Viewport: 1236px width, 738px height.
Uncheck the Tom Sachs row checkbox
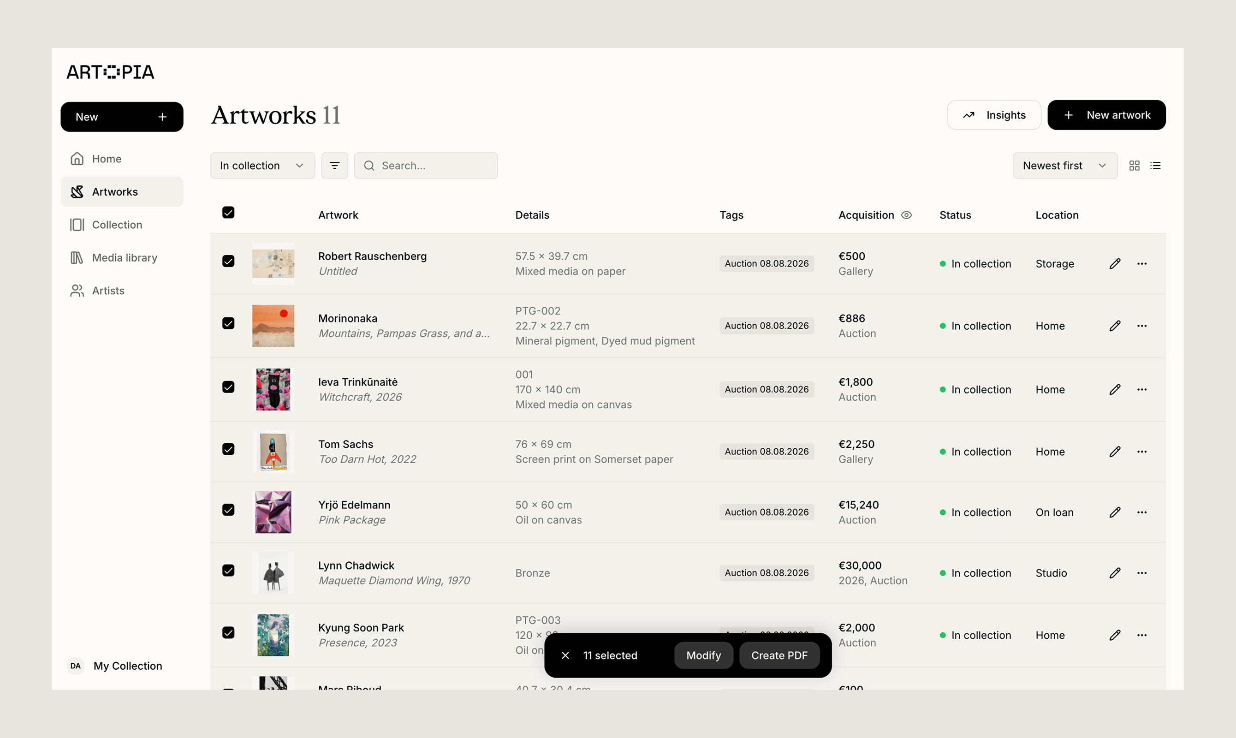pos(228,449)
